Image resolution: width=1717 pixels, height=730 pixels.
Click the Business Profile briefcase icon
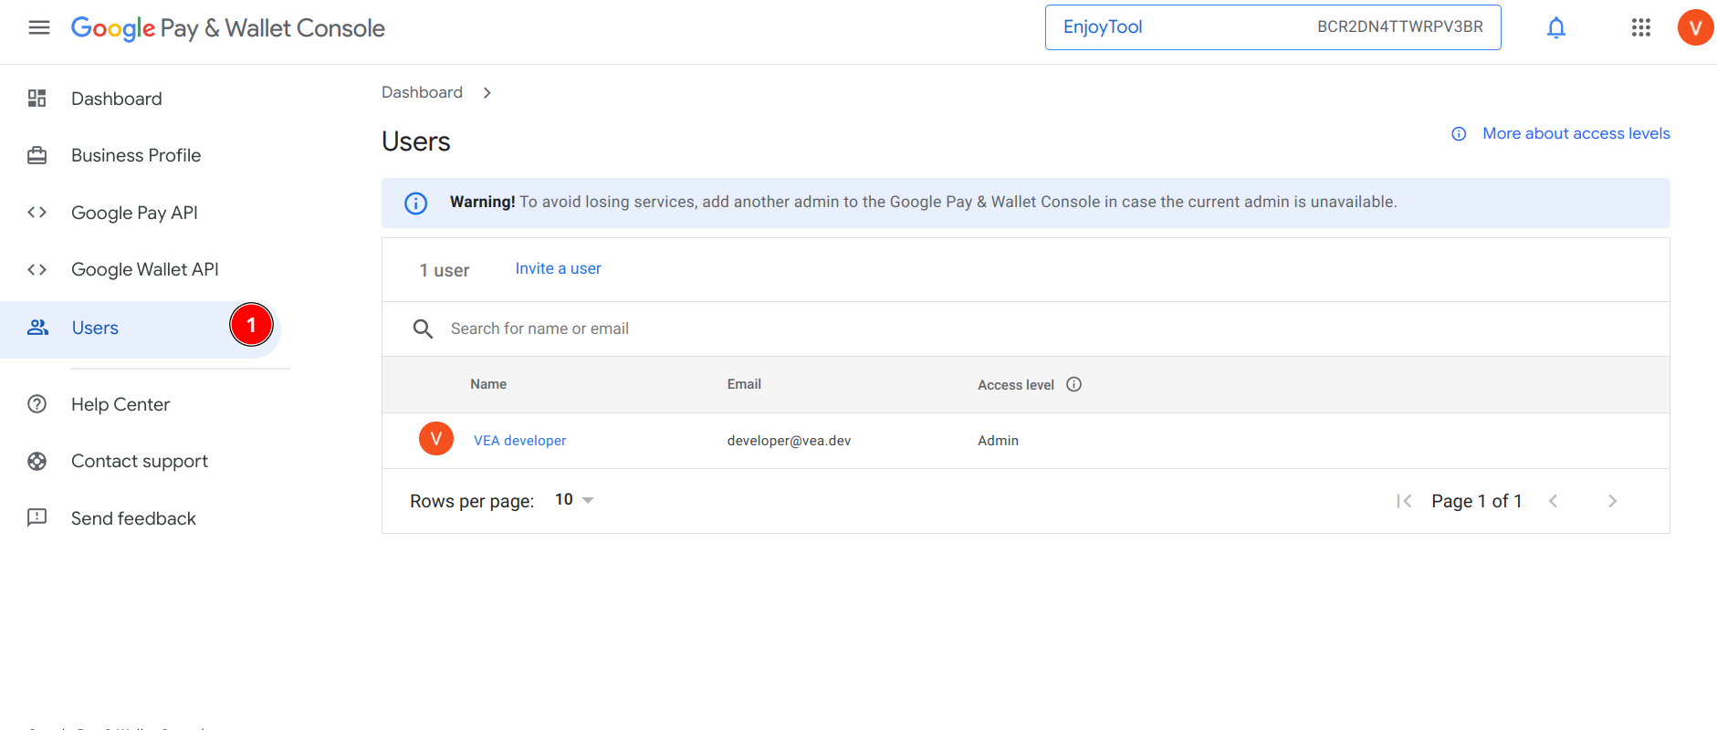(x=37, y=155)
